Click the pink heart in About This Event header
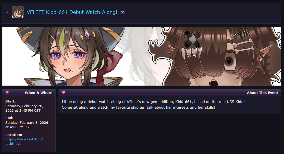Viewport: 284px width, 154px height. click(63, 92)
